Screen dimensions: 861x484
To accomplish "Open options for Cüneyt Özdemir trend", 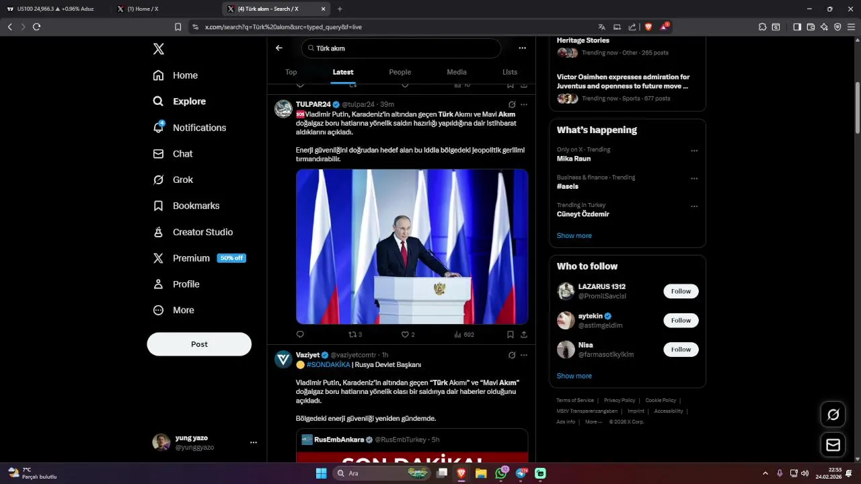I will point(694,206).
